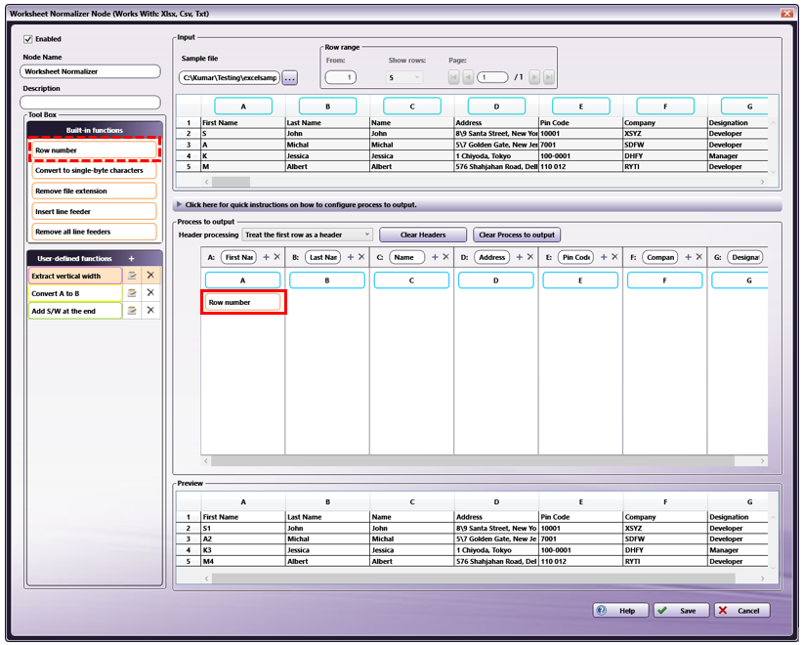Click the Process to output horizontal scrollbar
Viewport: 803px width, 645px height.
click(473, 461)
